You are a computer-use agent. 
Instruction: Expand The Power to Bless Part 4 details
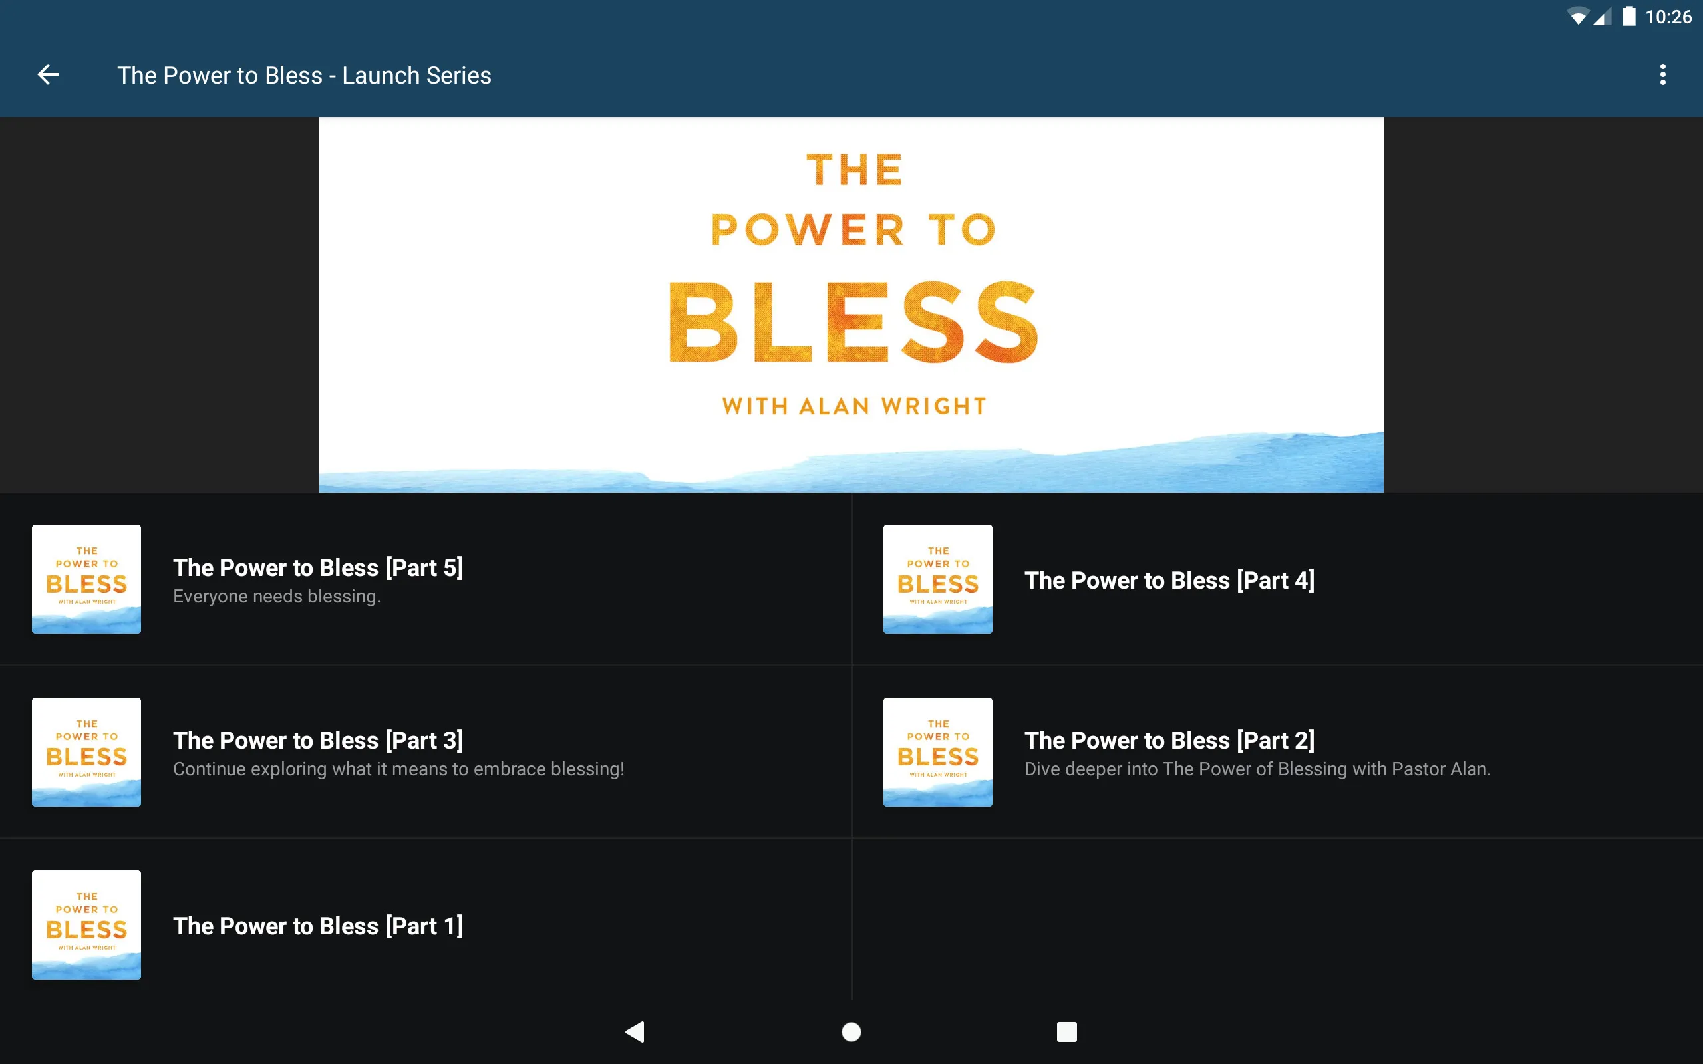[1277, 579]
